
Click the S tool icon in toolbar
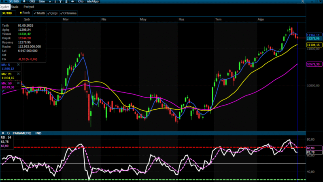(66, 2)
